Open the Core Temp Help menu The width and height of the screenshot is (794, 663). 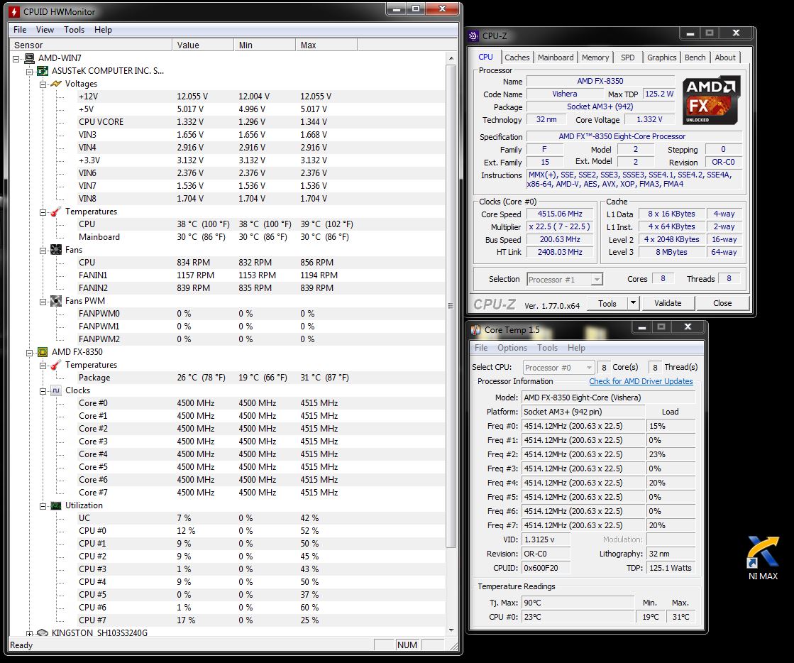click(x=576, y=347)
